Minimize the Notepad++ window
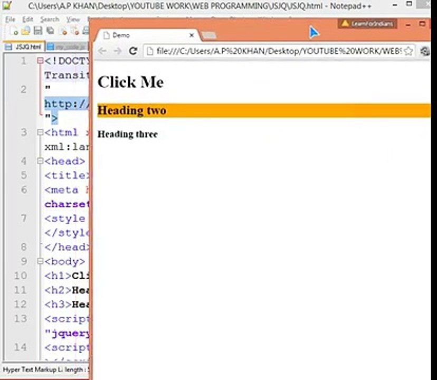Image resolution: width=437 pixels, height=380 pixels. pyautogui.click(x=395, y=5)
